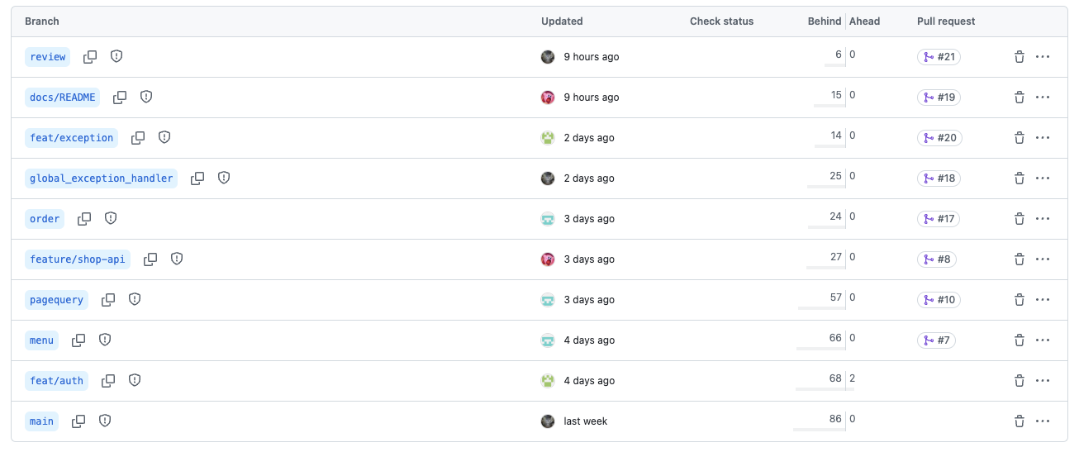Click the author avatar on feat/auth row

pos(548,381)
